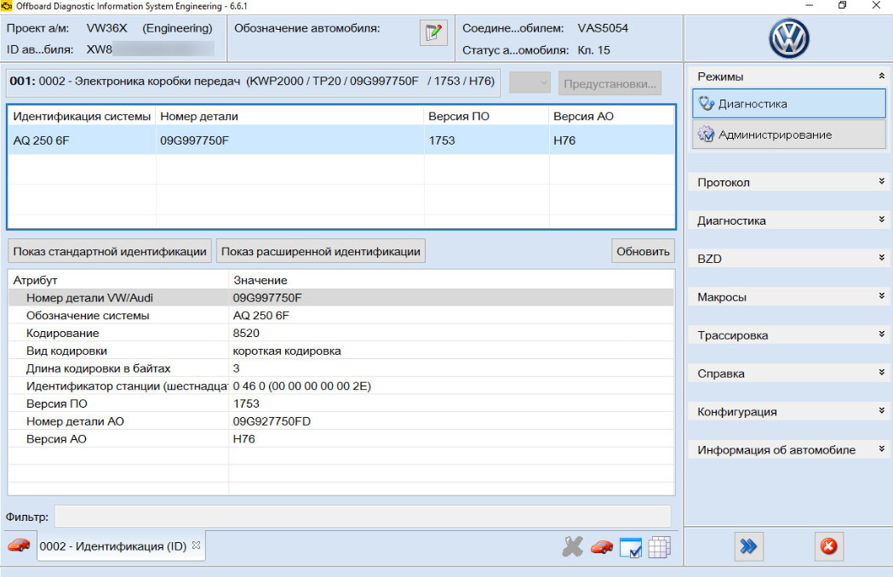Click the Значение column header

click(x=451, y=280)
